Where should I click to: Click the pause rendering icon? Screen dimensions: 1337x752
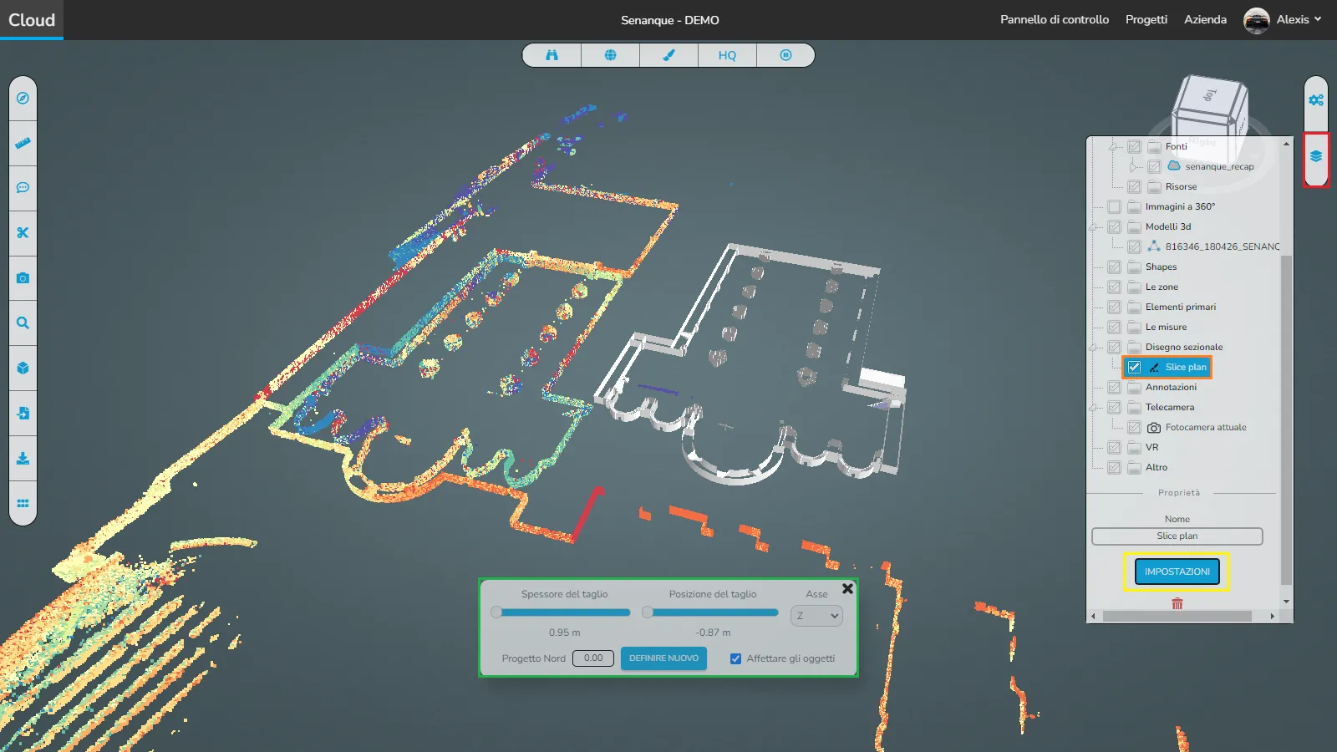(x=785, y=55)
